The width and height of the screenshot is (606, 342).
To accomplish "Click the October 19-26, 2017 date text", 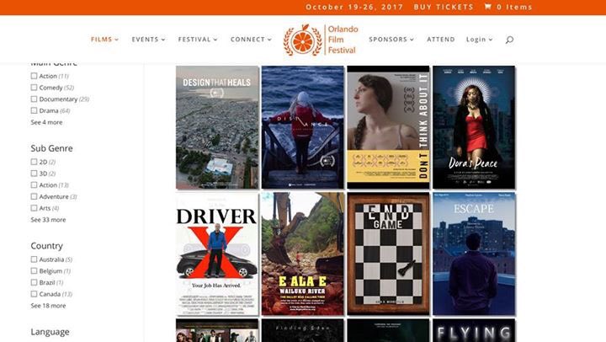I will (354, 7).
